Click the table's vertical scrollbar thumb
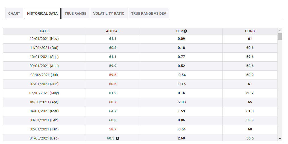 tap(280, 37)
